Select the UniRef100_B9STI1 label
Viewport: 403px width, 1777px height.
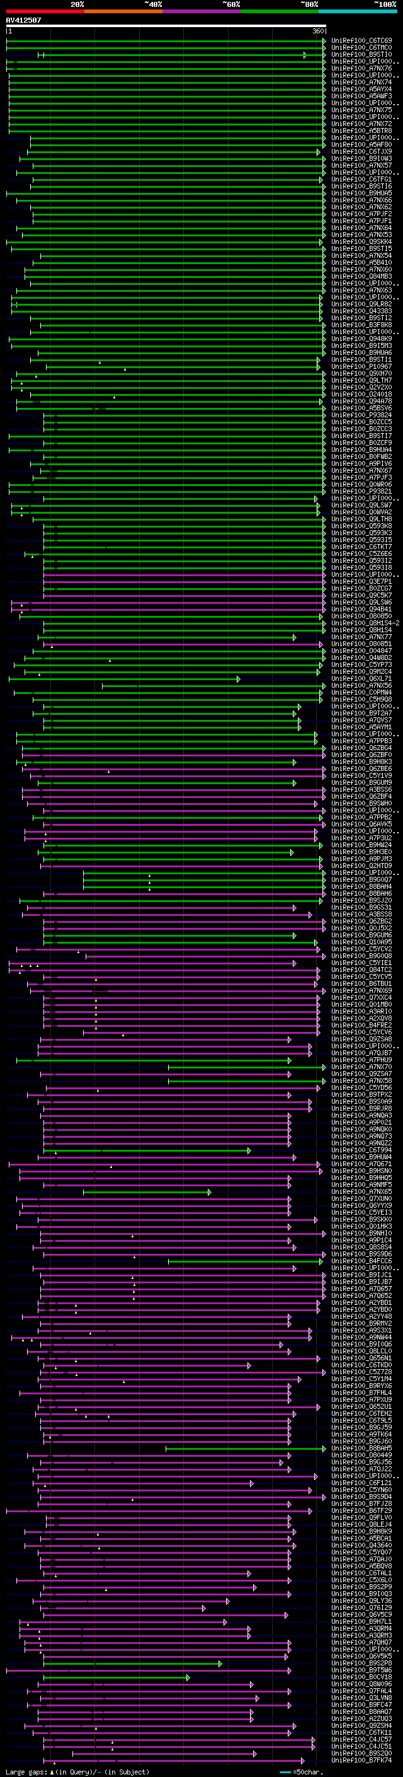[x=361, y=359]
